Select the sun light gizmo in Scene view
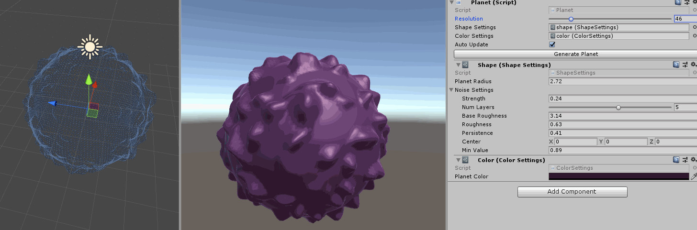Screen dimensions: 697x230 click(x=90, y=47)
